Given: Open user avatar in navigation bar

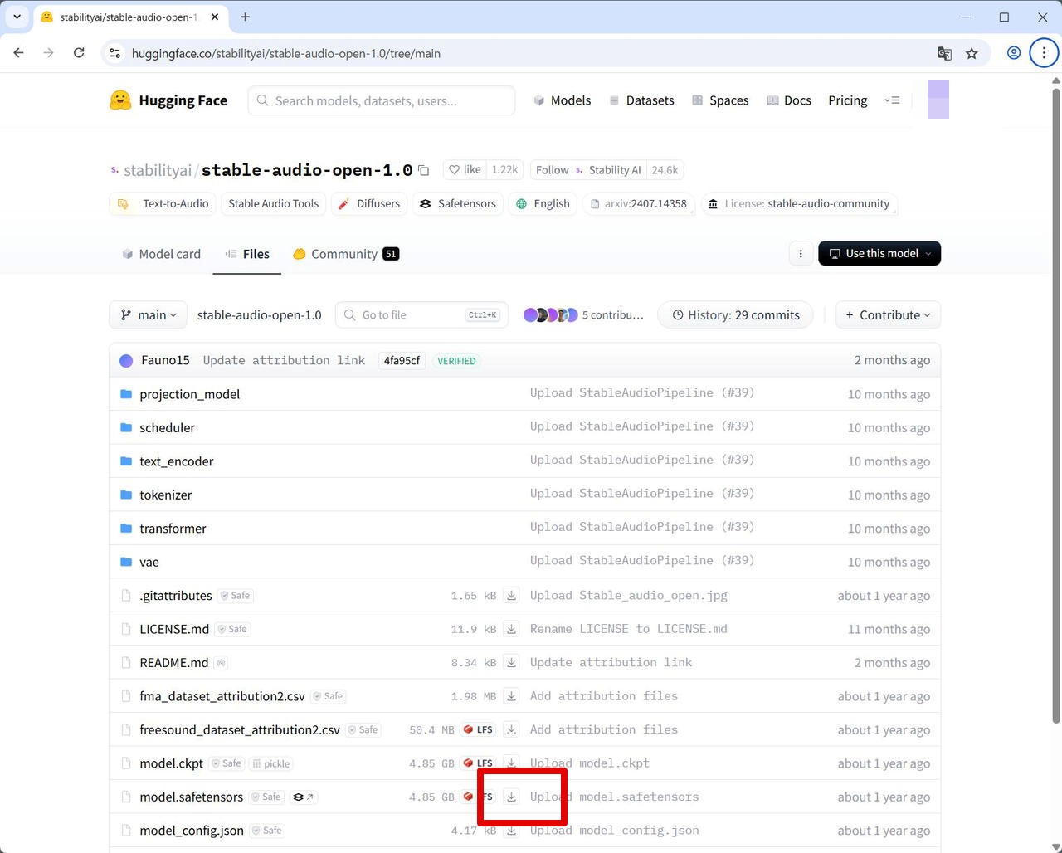Looking at the screenshot, I should tap(938, 100).
